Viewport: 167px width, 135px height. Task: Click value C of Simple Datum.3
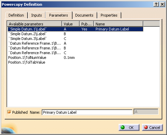[x=65, y=39]
